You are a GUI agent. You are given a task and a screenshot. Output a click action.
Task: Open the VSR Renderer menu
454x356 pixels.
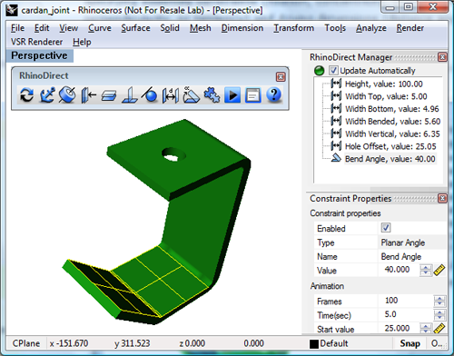point(36,42)
